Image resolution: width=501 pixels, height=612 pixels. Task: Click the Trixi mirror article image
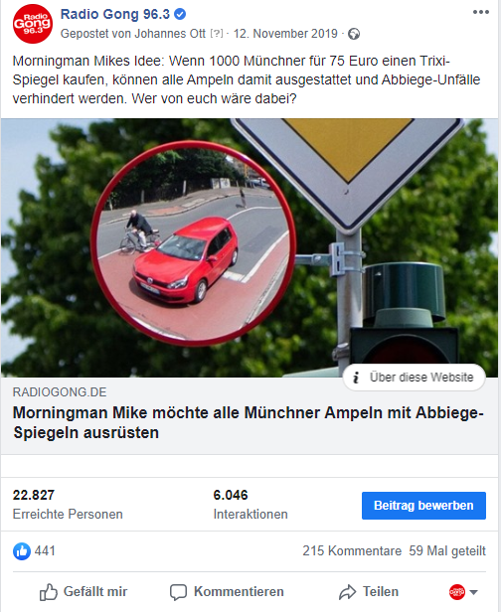[250, 247]
